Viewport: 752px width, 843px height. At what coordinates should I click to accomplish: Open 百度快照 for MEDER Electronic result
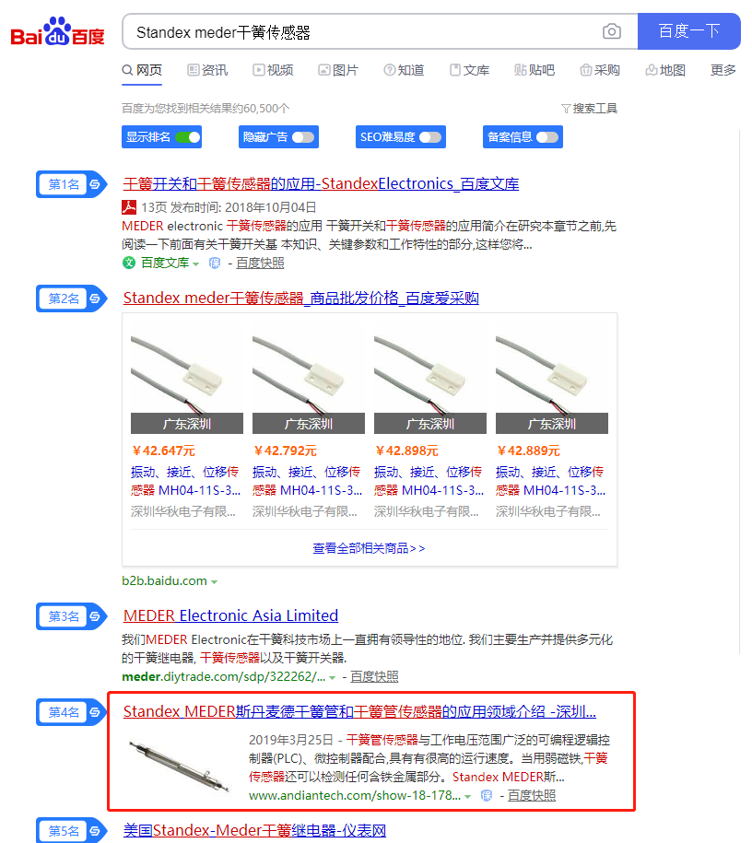click(x=374, y=677)
